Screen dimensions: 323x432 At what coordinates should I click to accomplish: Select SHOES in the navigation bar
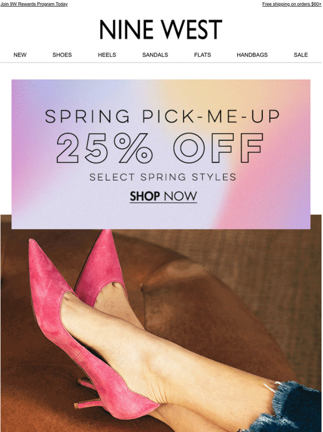click(x=62, y=55)
